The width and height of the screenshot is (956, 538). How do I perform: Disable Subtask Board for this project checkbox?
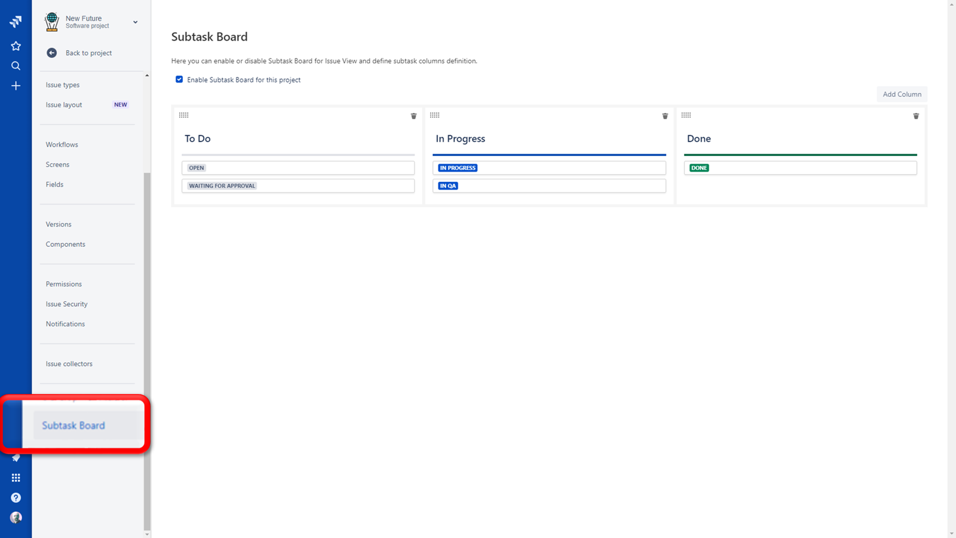[179, 79]
